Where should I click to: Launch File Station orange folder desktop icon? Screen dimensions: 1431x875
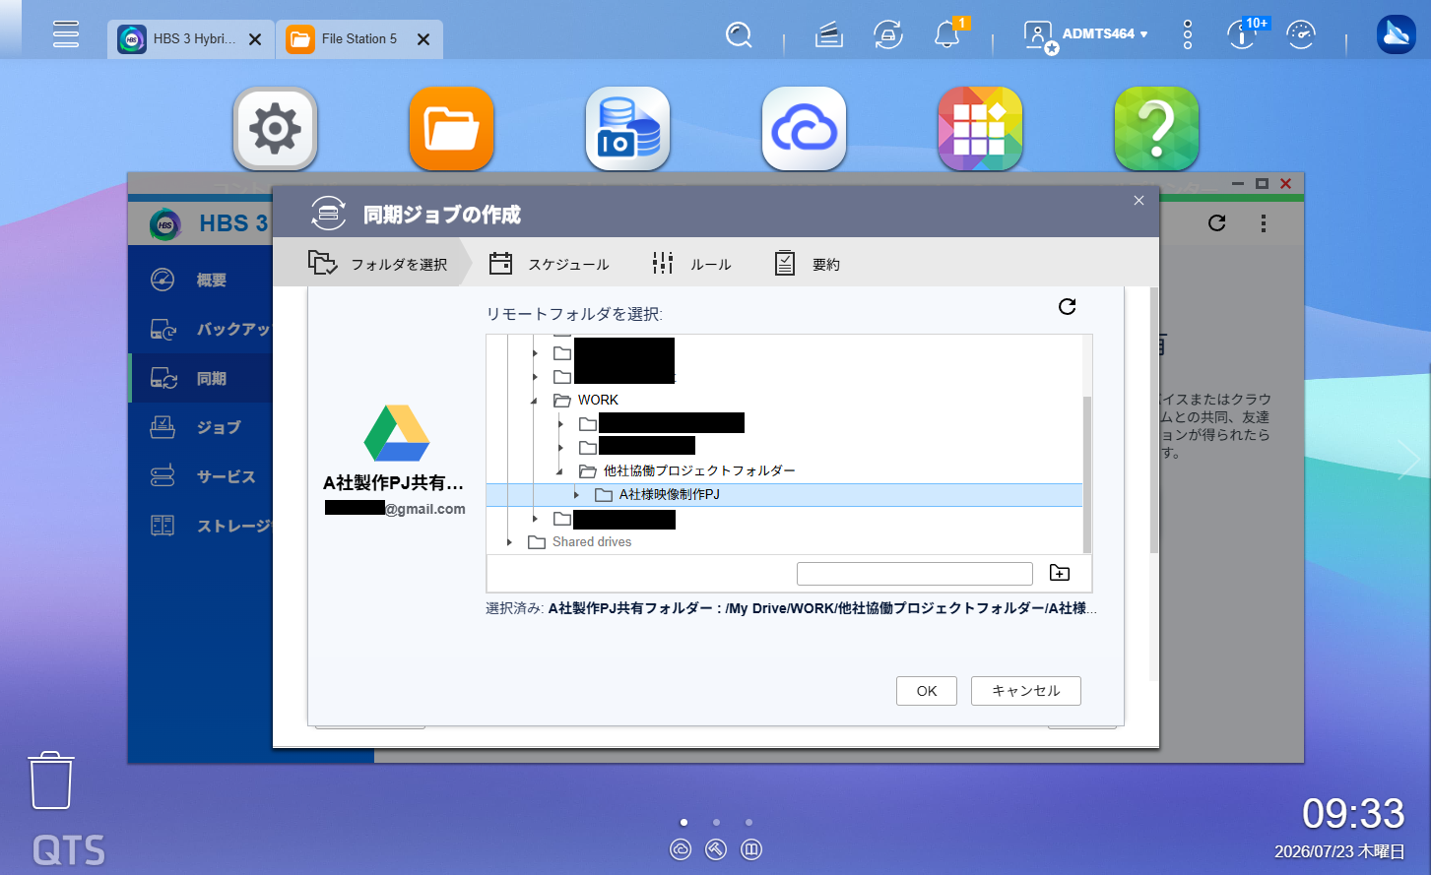(451, 128)
